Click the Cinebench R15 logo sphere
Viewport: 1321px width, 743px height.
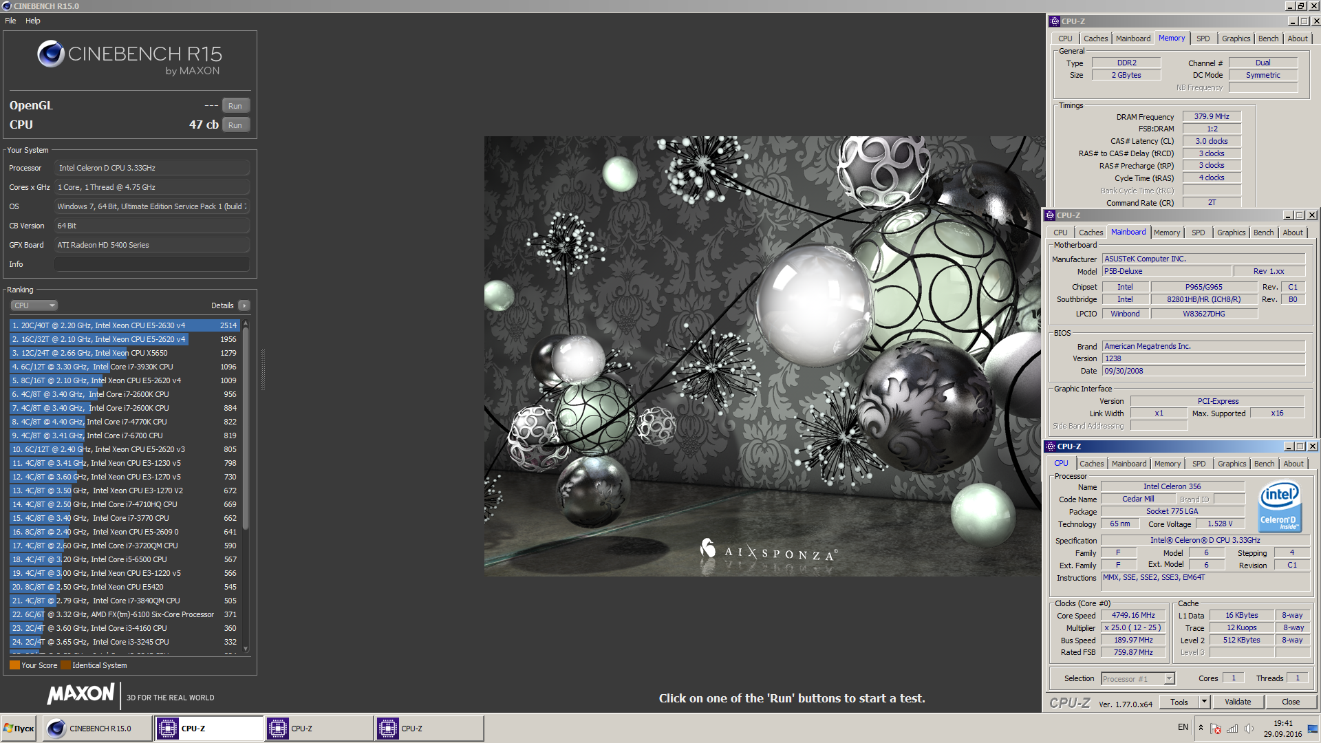pos(51,54)
